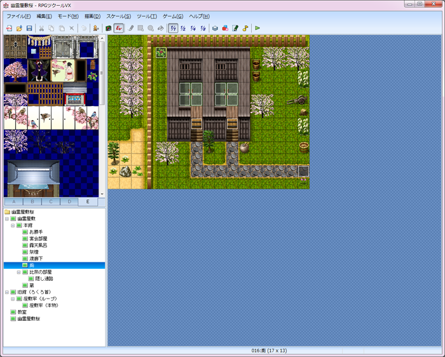Select the お勝手 map in tree
445x357 pixels.
(x=36, y=232)
